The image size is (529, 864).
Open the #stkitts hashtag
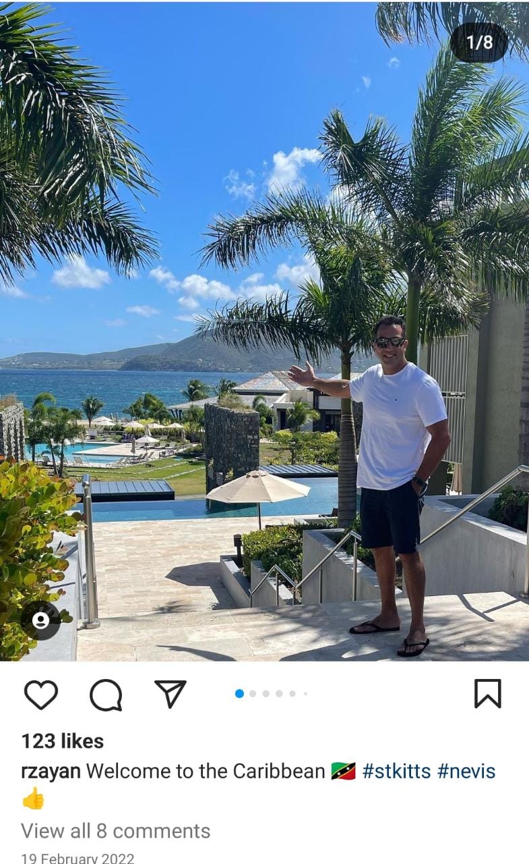click(396, 771)
